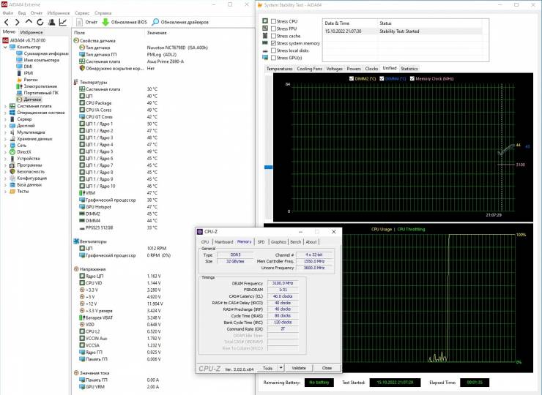The image size is (542, 395).
Task: Open the user icon in AIDA64 toolbar
Action: click(x=52, y=22)
